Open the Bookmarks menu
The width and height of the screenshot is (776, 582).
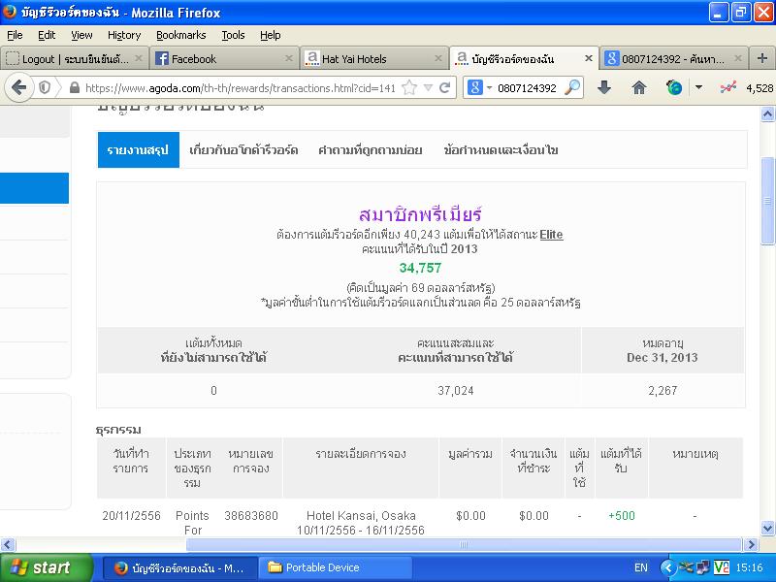coord(181,35)
